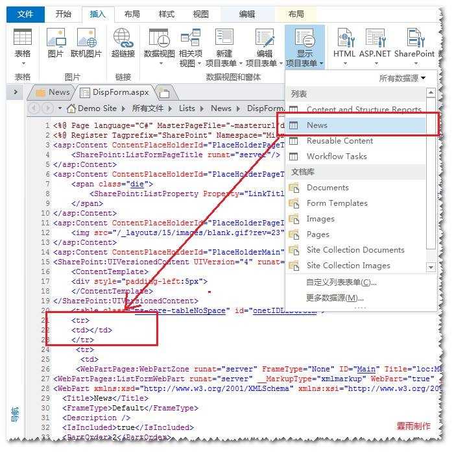Click the Workflow Tasks list icon

tap(293, 157)
